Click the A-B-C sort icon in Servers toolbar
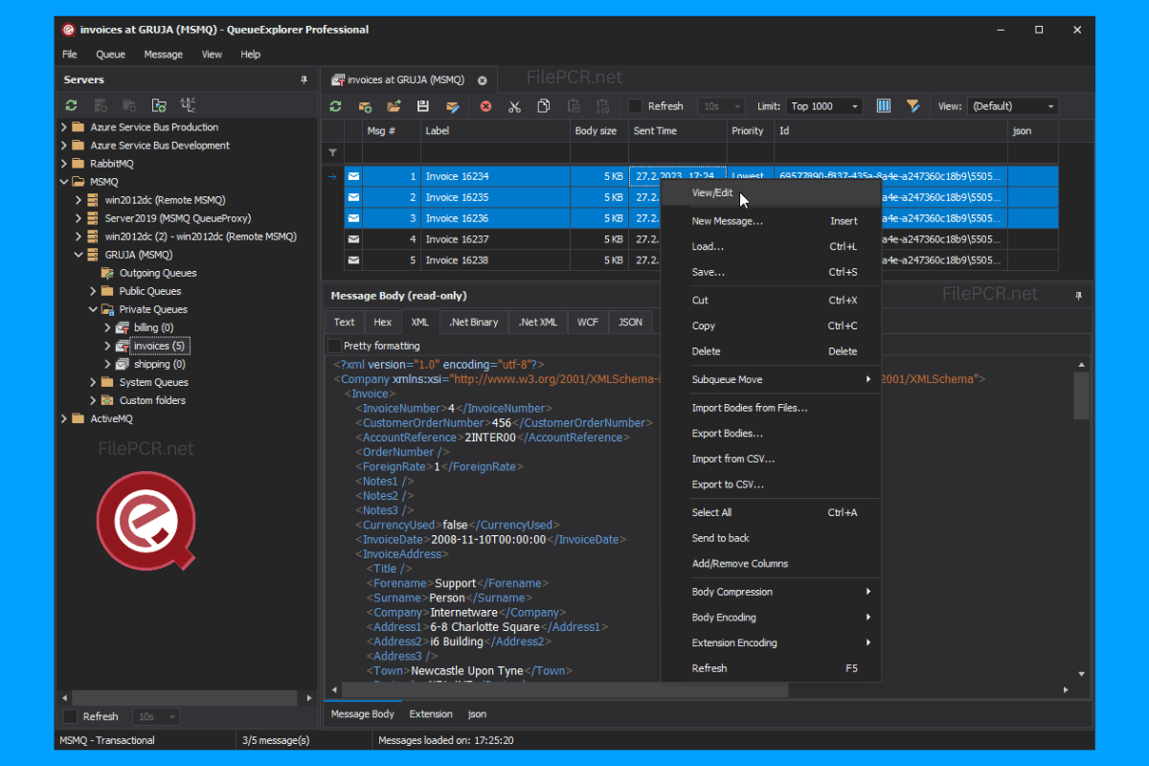This screenshot has width=1149, height=766. (x=188, y=104)
